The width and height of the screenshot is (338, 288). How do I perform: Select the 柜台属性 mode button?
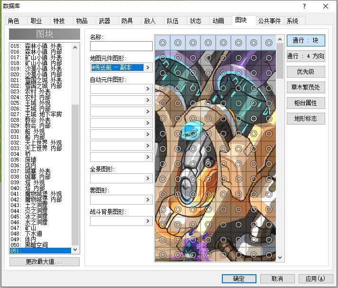[x=306, y=103]
